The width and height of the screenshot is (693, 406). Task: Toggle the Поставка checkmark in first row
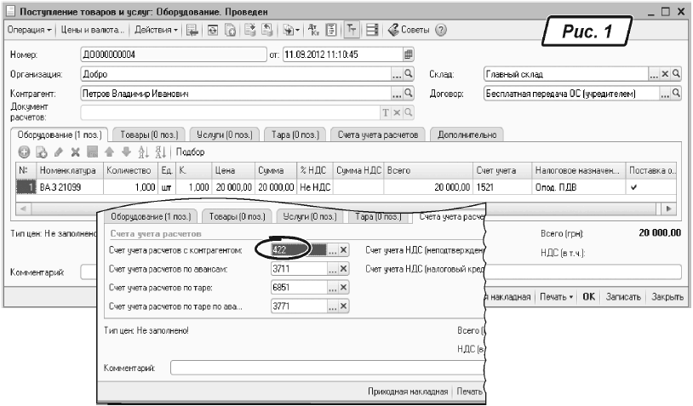(636, 186)
